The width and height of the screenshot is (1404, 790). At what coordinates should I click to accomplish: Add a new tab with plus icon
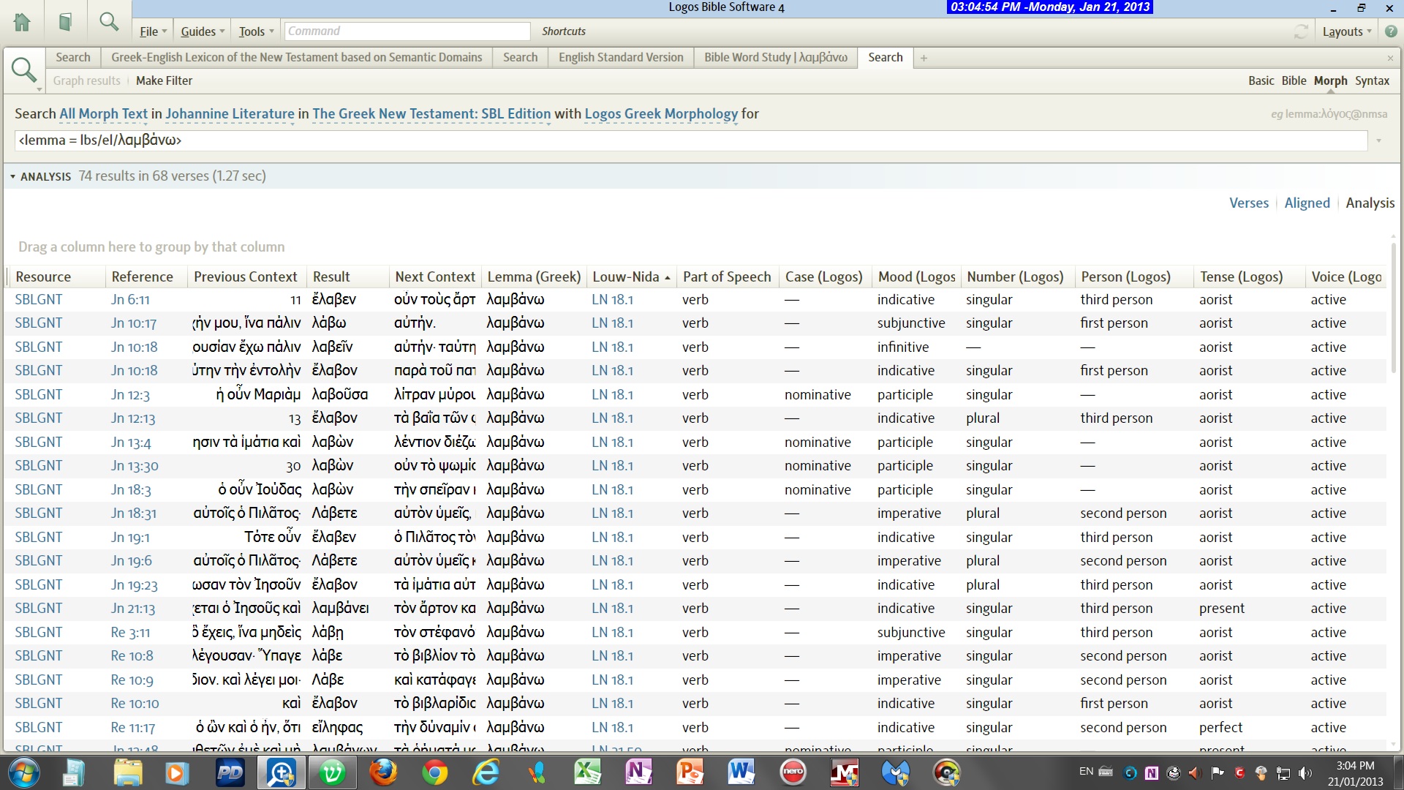coord(924,58)
